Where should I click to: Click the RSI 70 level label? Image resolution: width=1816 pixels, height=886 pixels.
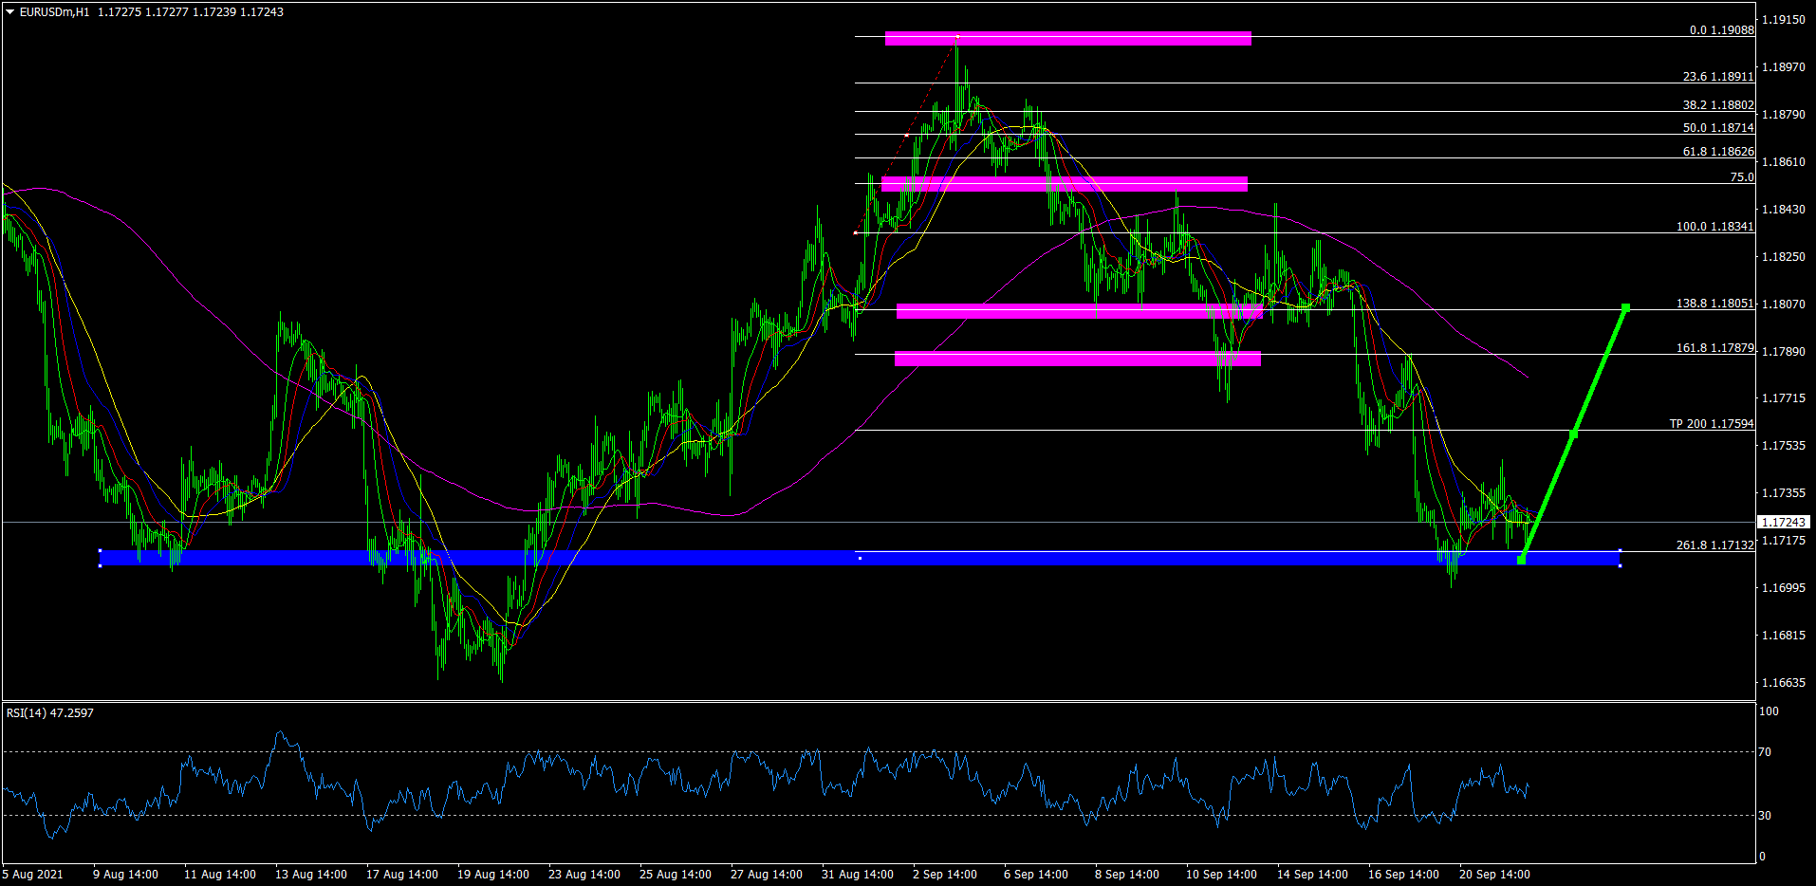point(1765,752)
